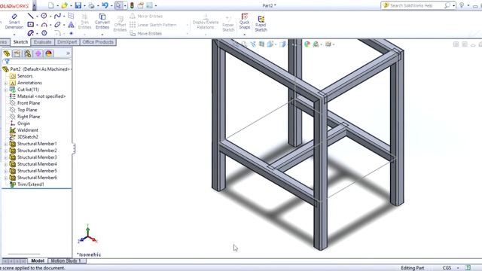Screen dimensions: 482x271
Task: Select 3DSketch2 in the tree
Action: [28, 137]
